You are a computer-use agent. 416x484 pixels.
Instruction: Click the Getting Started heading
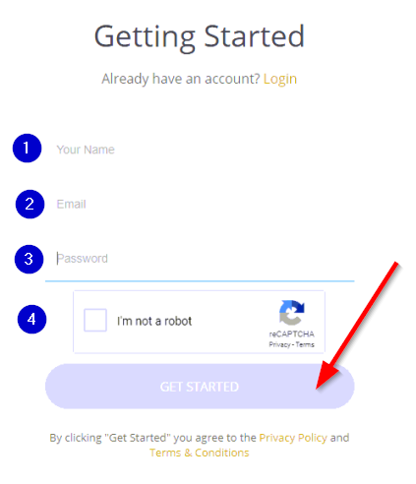coord(200,37)
